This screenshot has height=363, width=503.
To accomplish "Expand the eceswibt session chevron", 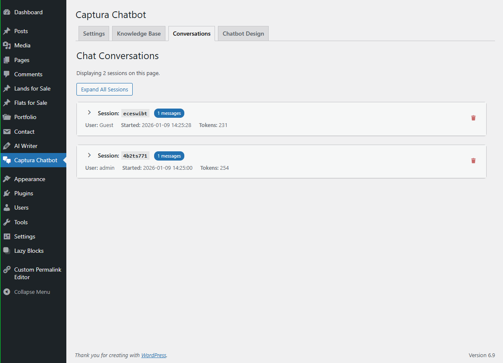I will 89,113.
